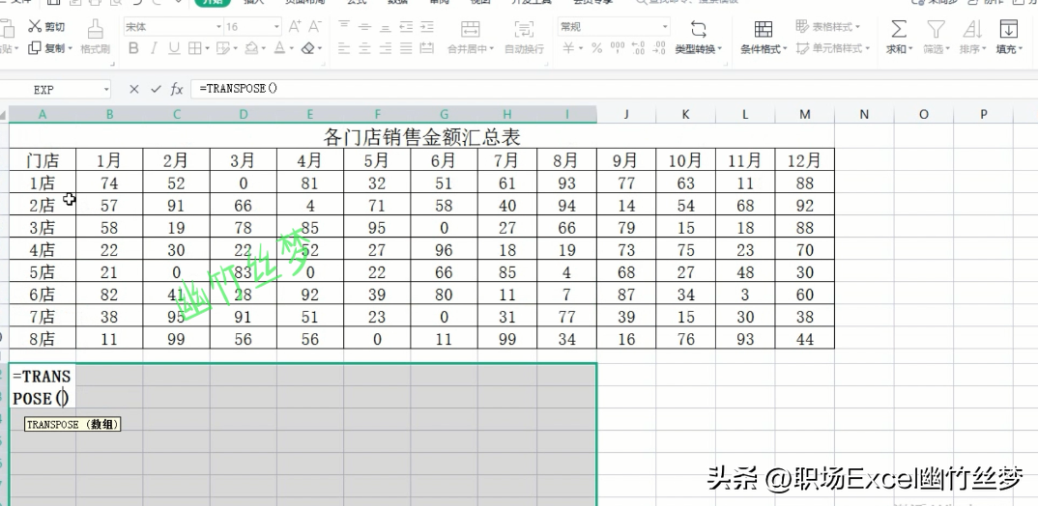This screenshot has width=1038, height=506.
Task: Click the 8店 row label cell
Action: tap(43, 339)
